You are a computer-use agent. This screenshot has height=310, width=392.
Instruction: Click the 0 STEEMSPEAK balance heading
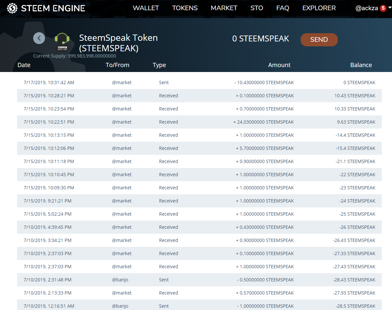coord(261,38)
